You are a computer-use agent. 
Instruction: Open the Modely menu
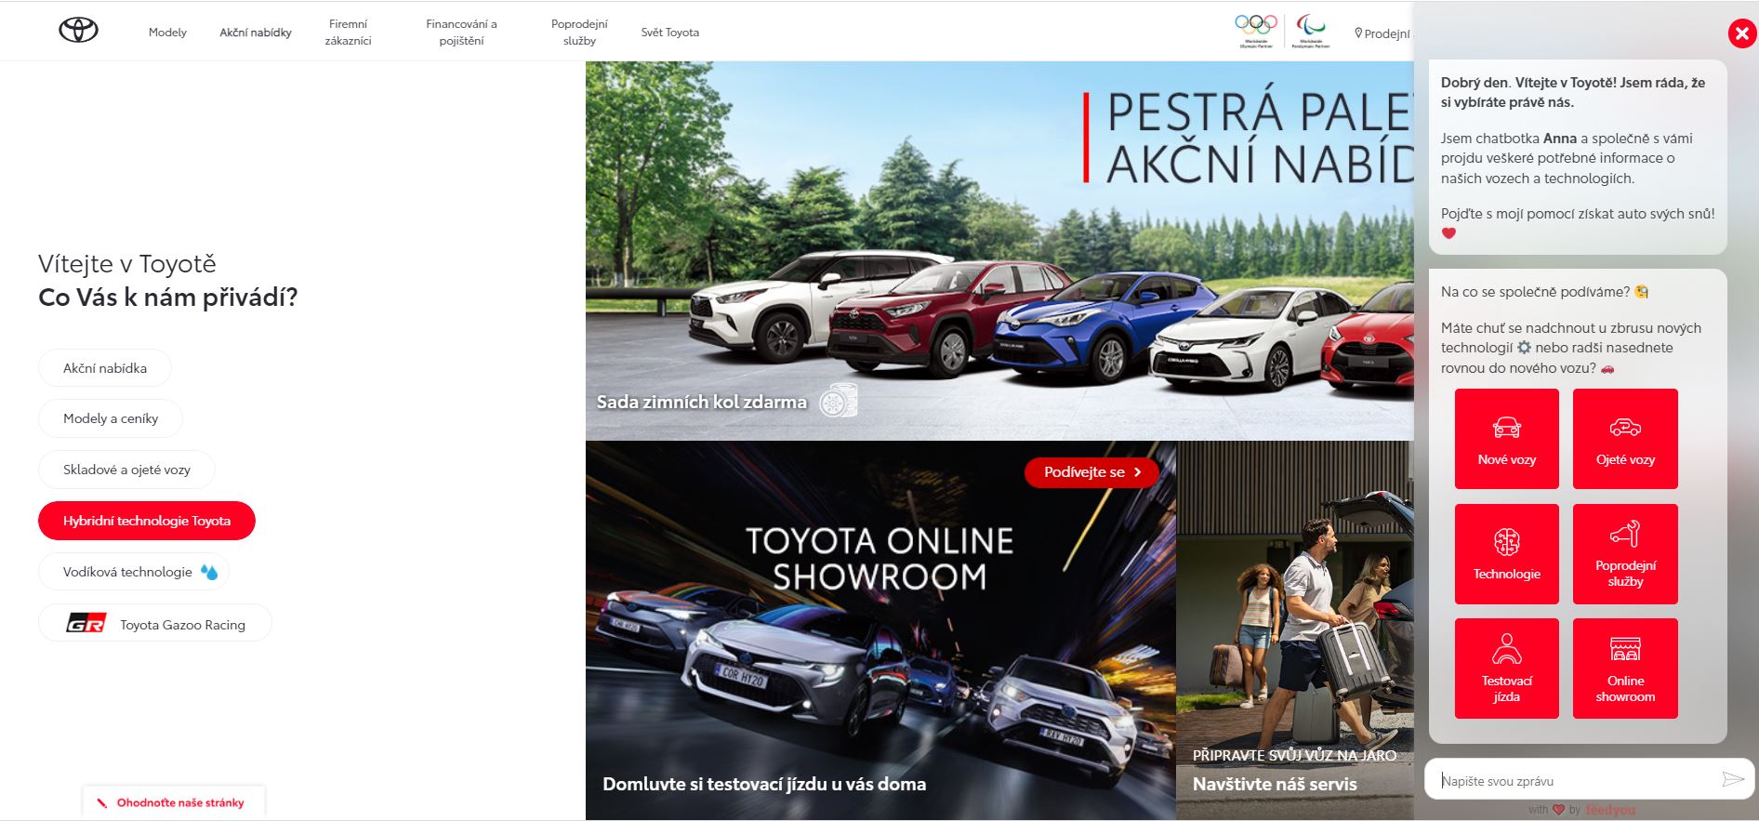(x=167, y=33)
